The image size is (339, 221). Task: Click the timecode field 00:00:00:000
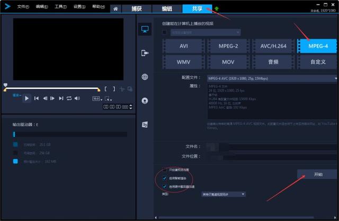pos(116,107)
